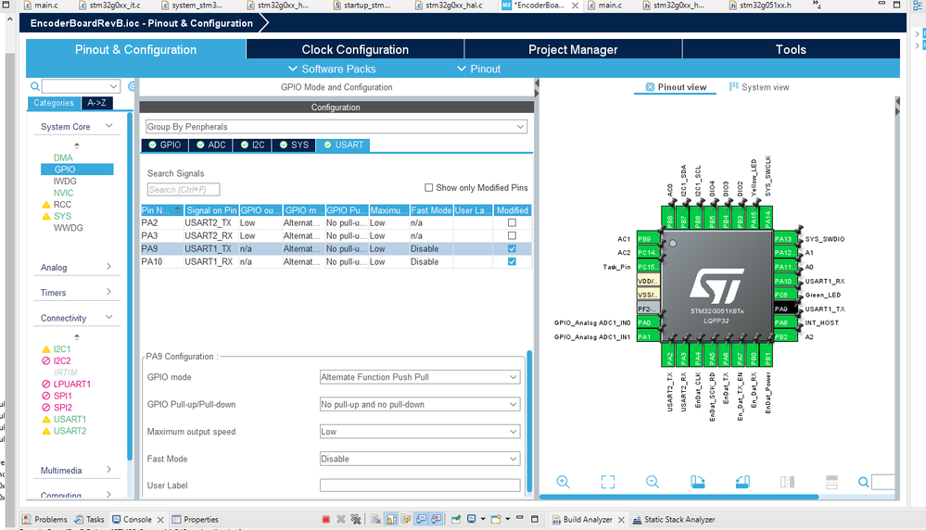The height and width of the screenshot is (530, 926).
Task: Rotate the chip view clockwise
Action: tap(697, 482)
